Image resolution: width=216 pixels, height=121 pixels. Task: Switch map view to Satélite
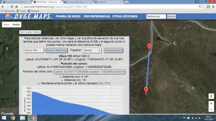click(x=16, y=25)
